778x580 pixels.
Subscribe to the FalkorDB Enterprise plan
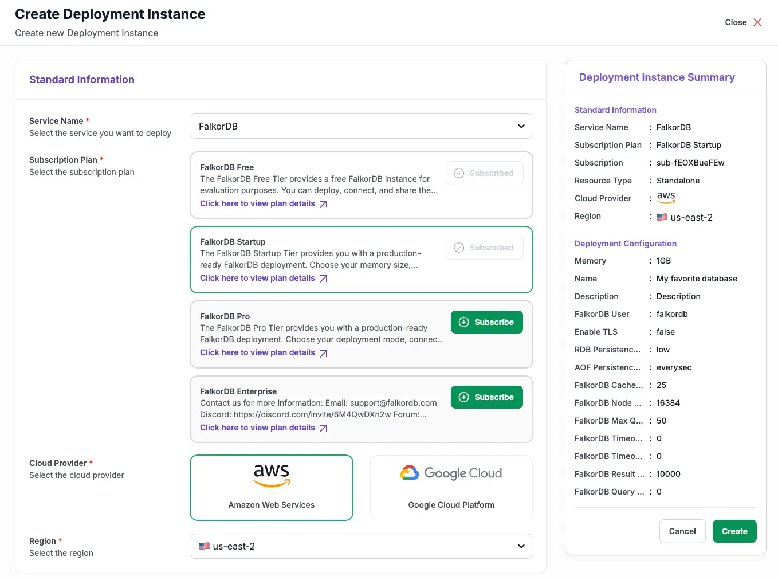pos(487,397)
